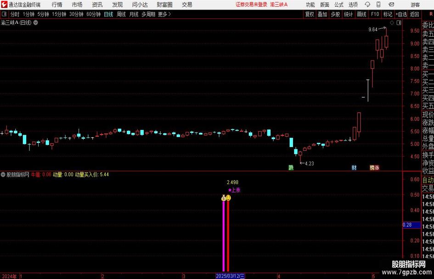Open the 交易 menu

[x=187, y=5]
